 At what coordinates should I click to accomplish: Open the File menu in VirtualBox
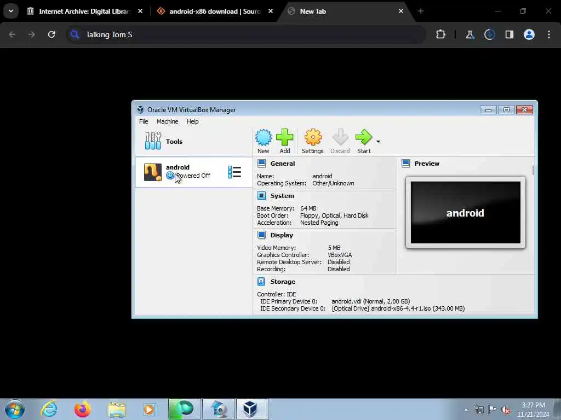(144, 121)
